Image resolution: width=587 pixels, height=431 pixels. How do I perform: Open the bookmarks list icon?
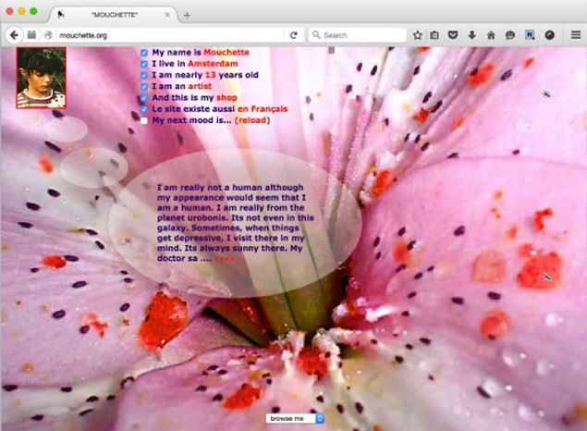click(434, 35)
